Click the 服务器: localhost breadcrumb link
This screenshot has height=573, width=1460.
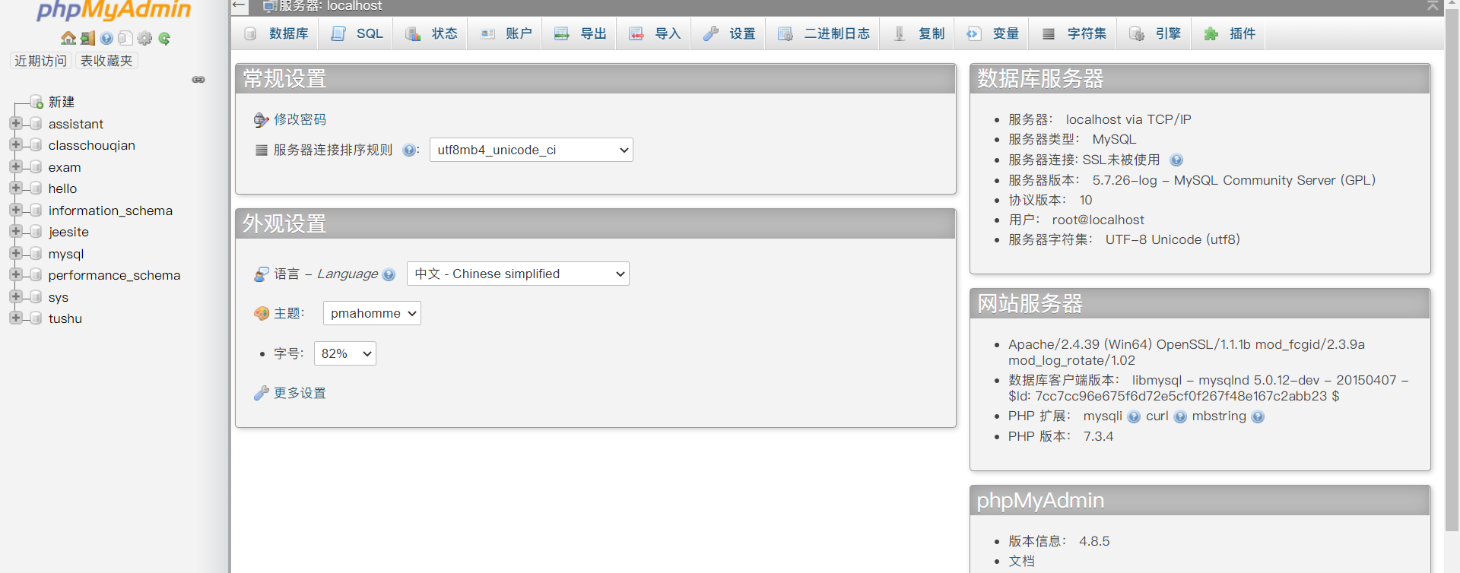click(330, 6)
